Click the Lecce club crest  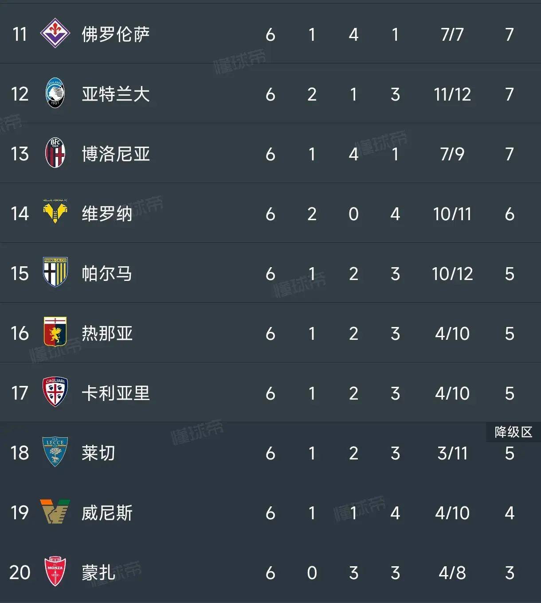pos(55,452)
